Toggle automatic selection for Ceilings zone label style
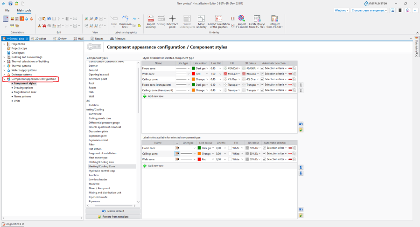Image resolution: width=420 pixels, height=227 pixels. [x=264, y=154]
